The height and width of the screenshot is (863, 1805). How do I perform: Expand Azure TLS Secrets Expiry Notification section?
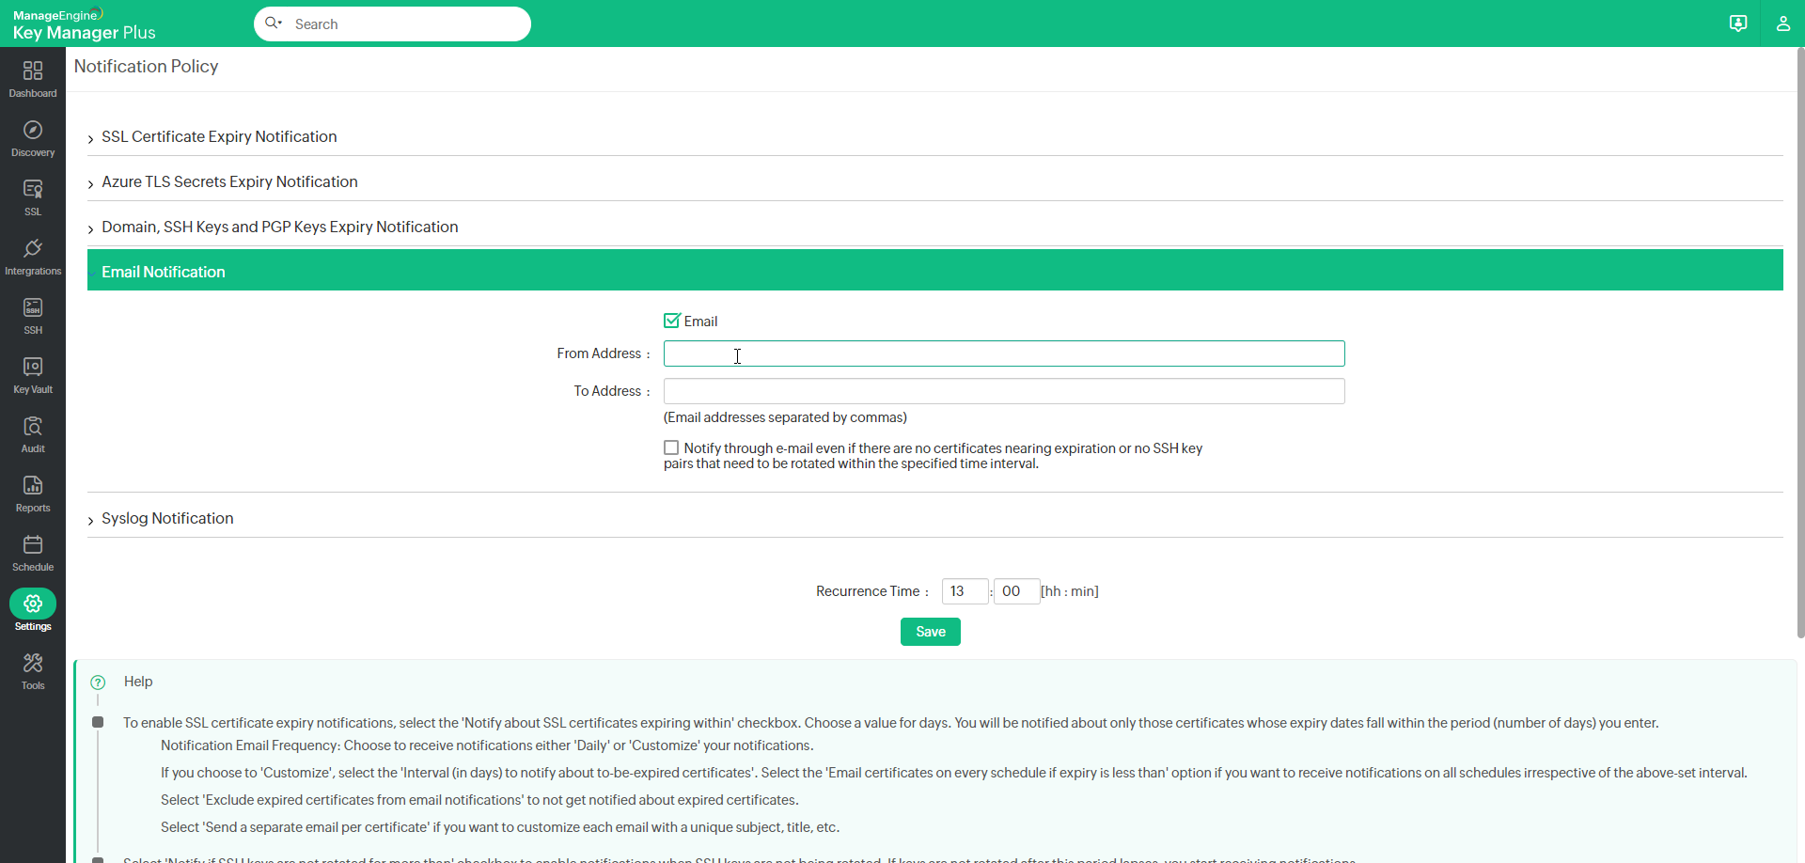tap(935, 181)
